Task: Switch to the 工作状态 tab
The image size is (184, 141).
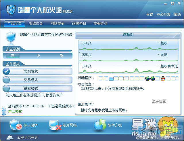Action: [14, 24]
